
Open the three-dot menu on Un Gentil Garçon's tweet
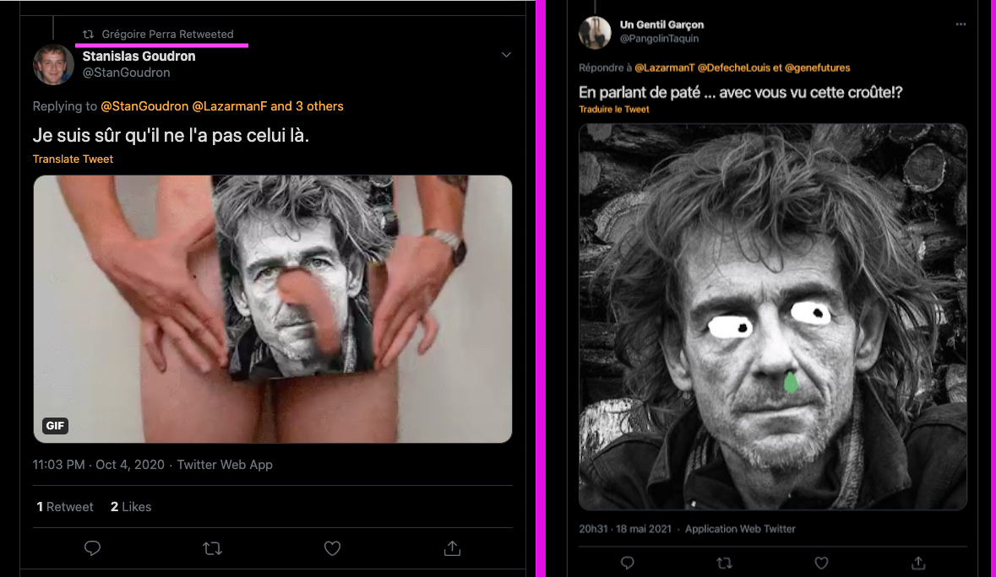coord(961,24)
